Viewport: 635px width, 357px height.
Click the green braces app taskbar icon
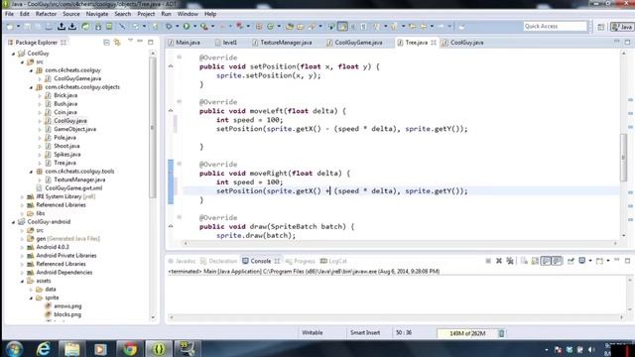click(159, 348)
